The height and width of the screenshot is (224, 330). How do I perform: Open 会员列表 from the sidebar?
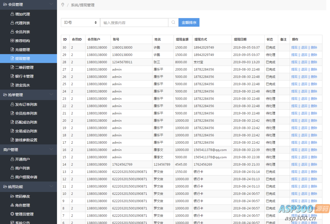coord(23,32)
